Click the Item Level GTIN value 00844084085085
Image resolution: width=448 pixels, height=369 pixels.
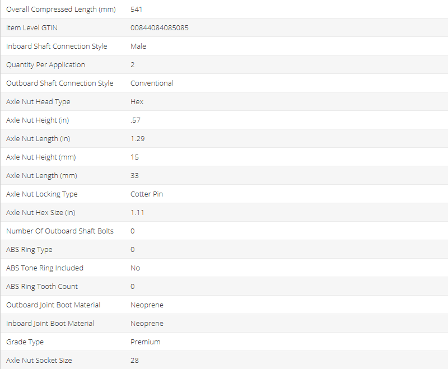[159, 27]
